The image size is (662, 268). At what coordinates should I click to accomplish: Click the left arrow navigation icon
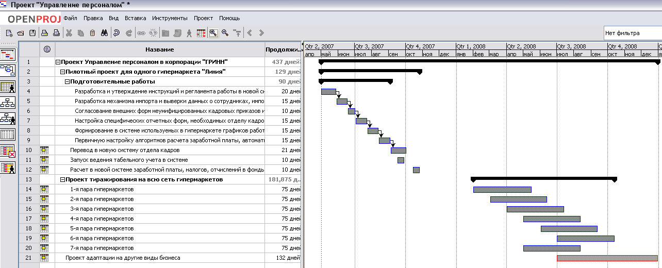(x=250, y=33)
